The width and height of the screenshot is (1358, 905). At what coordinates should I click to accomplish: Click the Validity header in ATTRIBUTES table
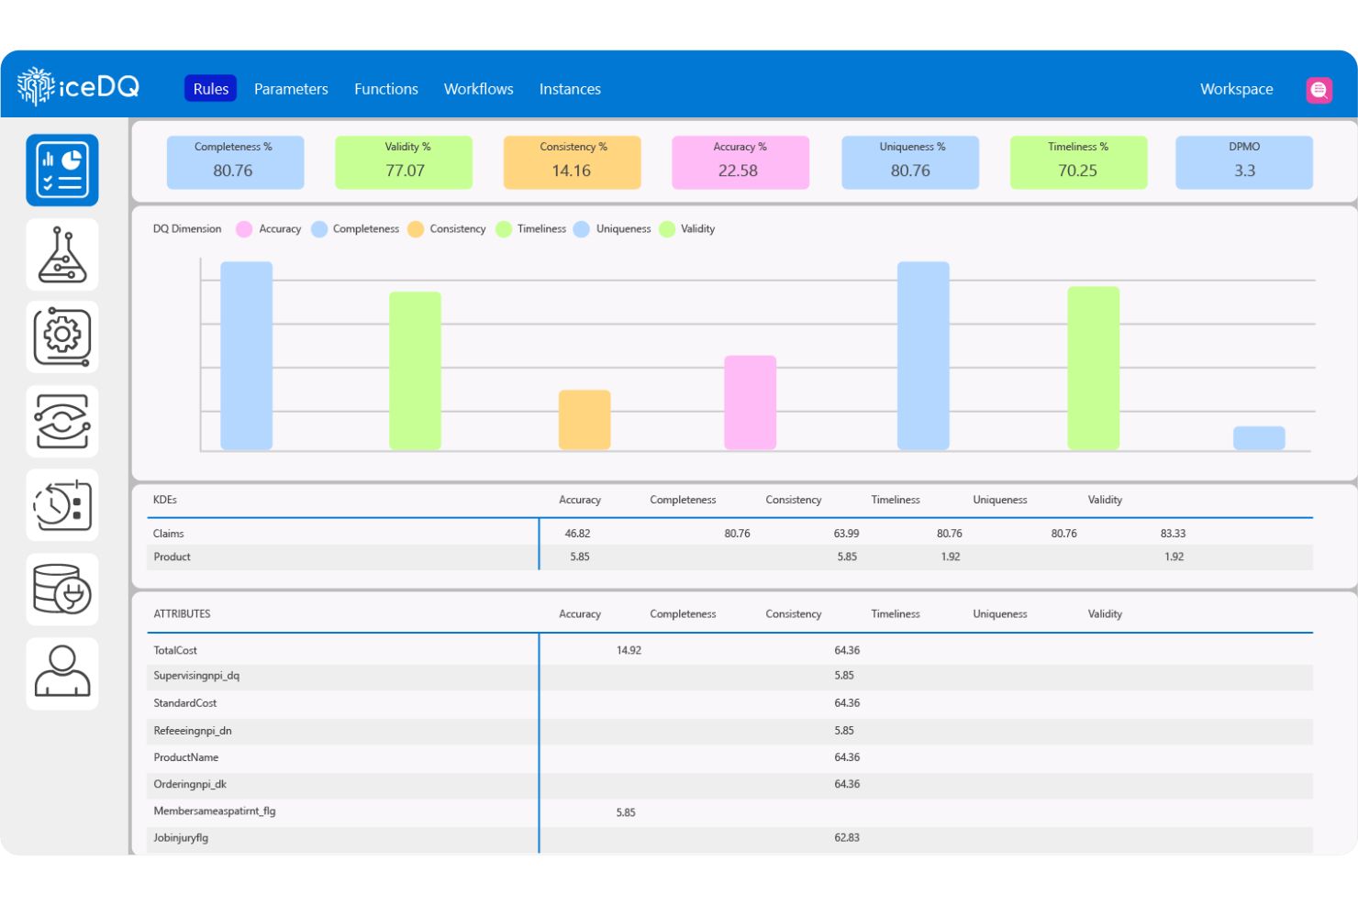pyautogui.click(x=1105, y=613)
